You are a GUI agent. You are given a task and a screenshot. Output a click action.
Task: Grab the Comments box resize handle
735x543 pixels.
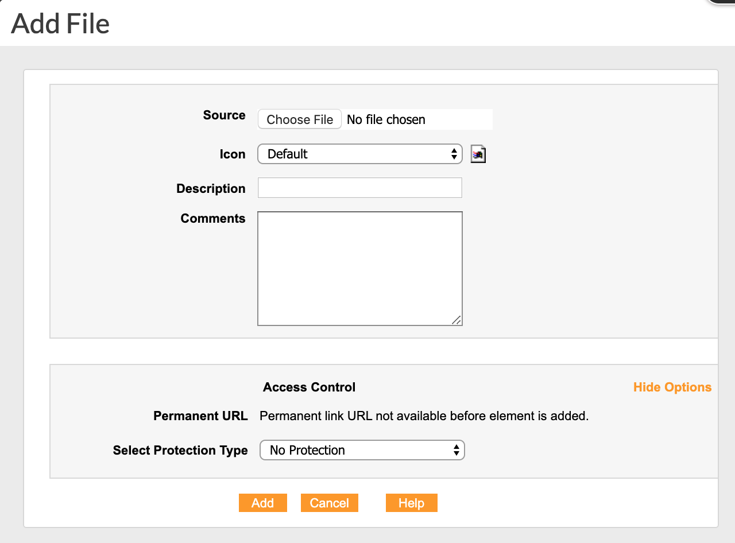(457, 320)
